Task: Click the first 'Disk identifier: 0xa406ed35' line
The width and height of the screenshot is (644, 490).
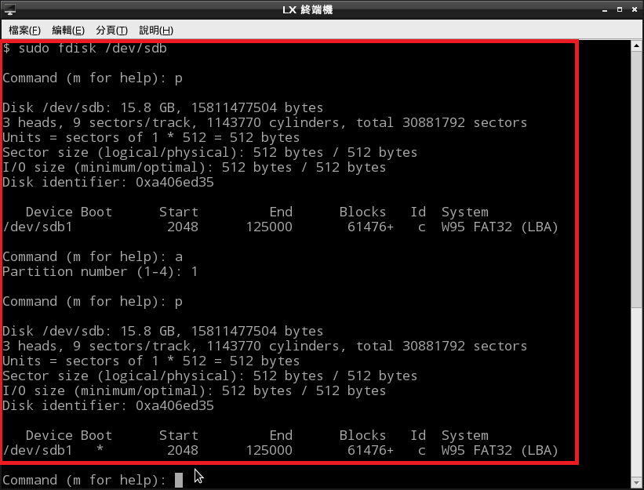Action: tap(107, 182)
